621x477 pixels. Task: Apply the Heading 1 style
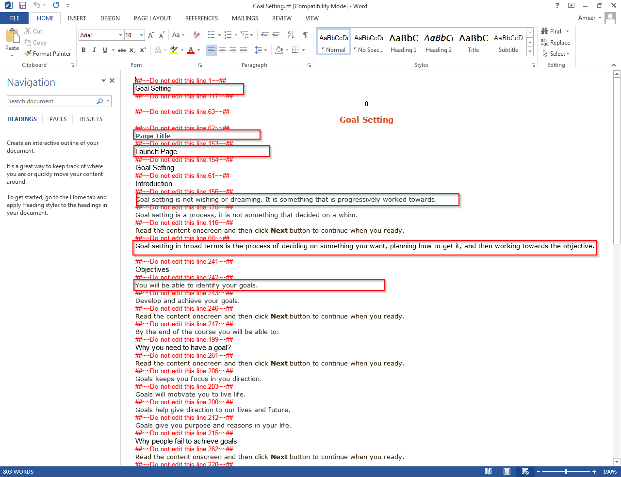(x=404, y=43)
